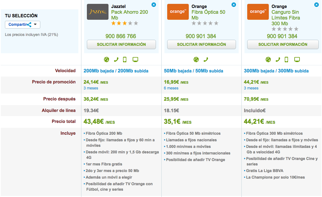This screenshot has width=322, height=197.
Task: Click line rental Incluido€
Action: point(255,111)
